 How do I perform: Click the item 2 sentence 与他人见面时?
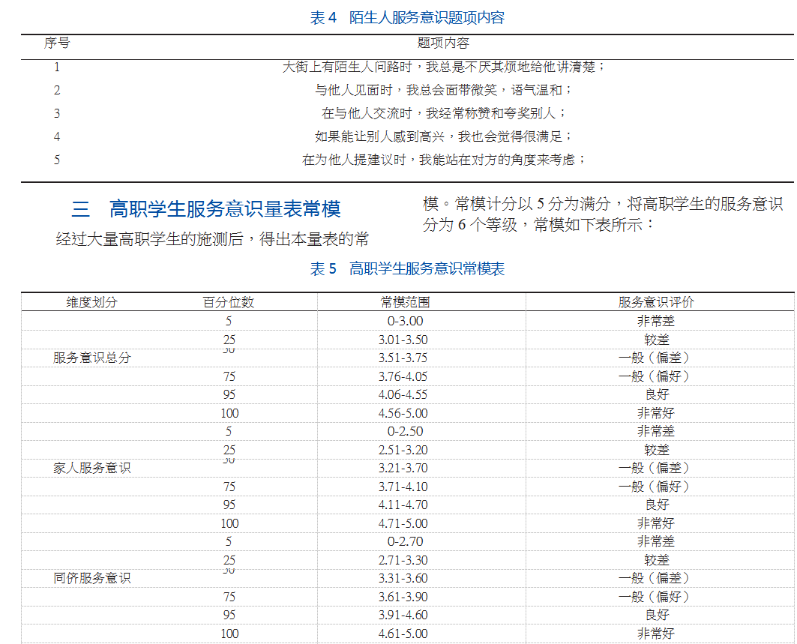[x=443, y=90]
